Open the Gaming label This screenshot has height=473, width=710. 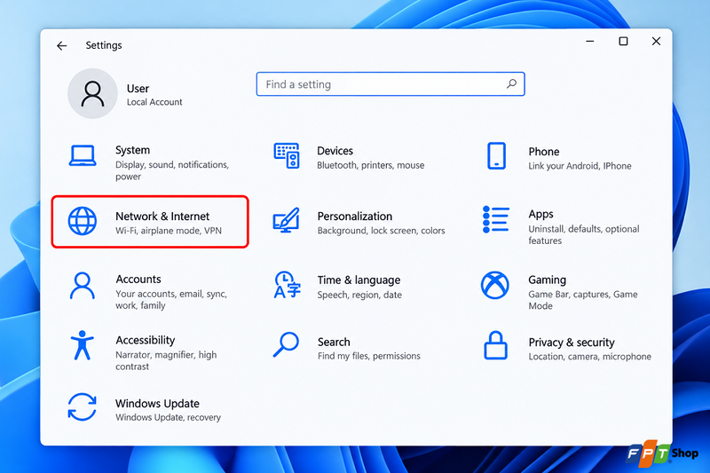(x=548, y=280)
